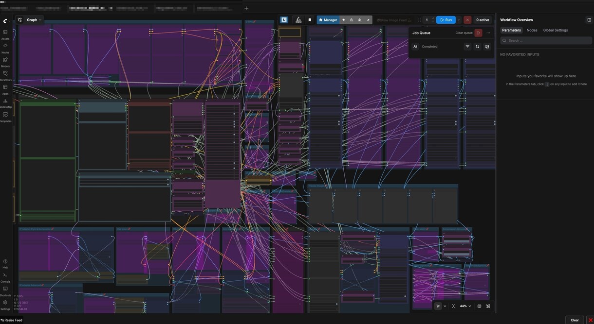Open the Assets sidebar panel

pyautogui.click(x=5, y=34)
